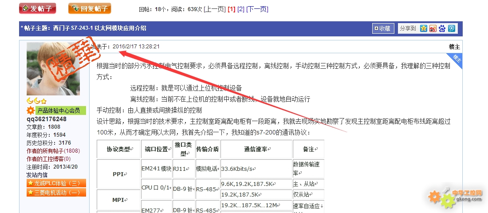Click the 端口位置 table header
Screen dimensions: 488x213
tap(157, 149)
